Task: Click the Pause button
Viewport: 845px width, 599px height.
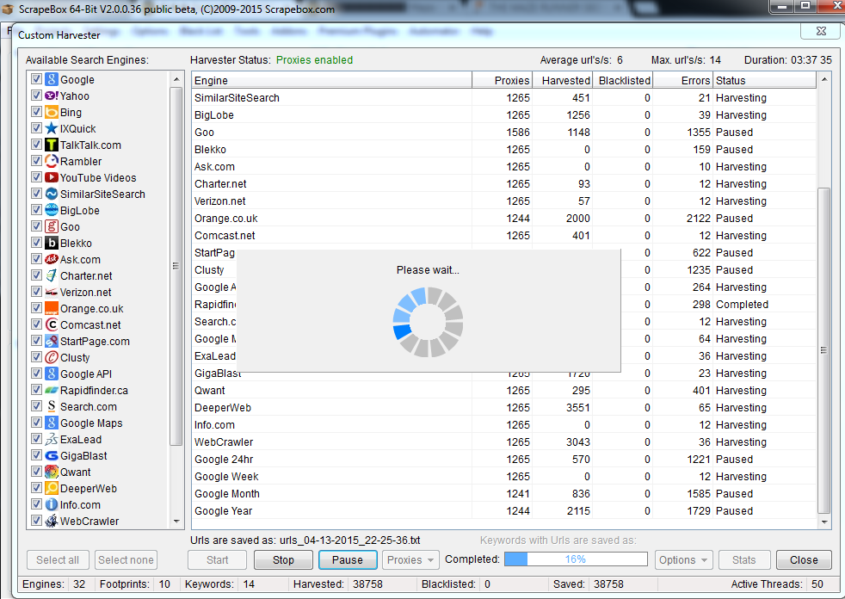Action: 348,560
